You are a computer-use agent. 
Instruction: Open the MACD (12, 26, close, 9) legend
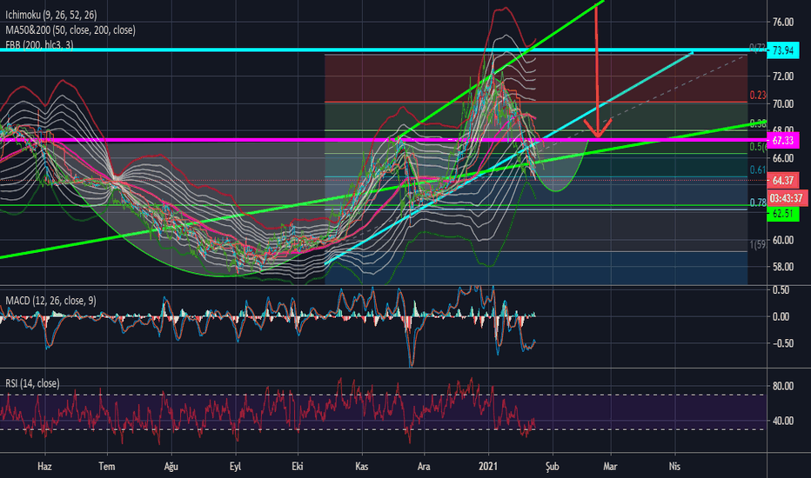point(50,300)
